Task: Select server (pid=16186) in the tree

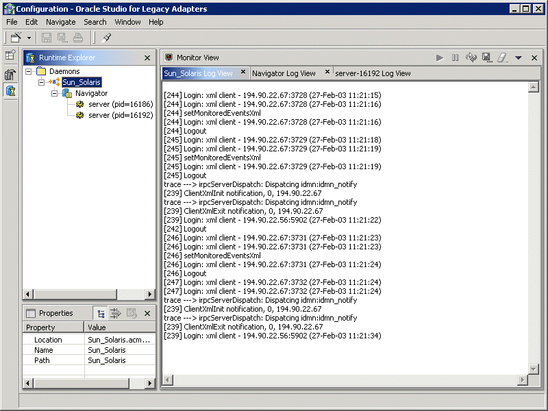Action: pos(121,104)
